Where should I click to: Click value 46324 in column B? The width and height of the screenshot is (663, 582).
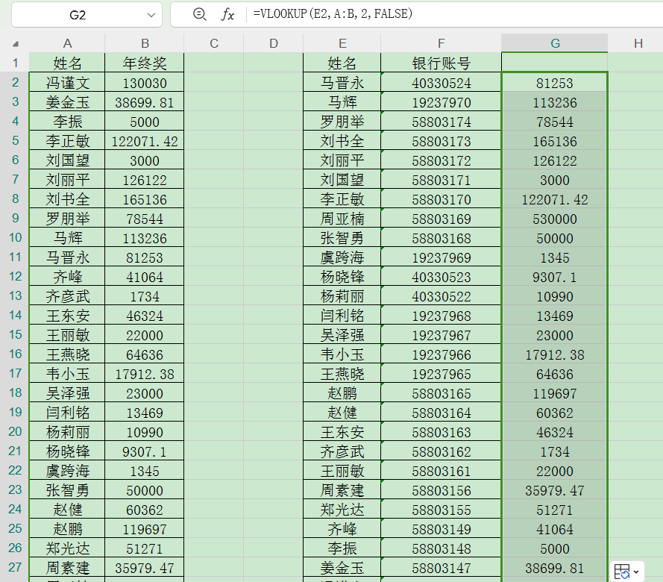point(145,316)
